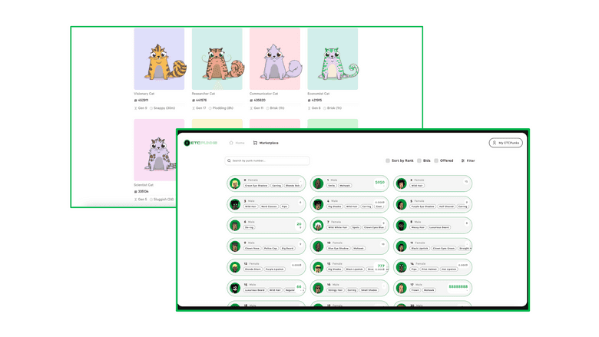Select punk 1 avatar with Mohawk
This screenshot has width=599, height=337.
318,183
